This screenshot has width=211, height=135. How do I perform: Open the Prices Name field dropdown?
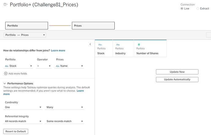pyautogui.click(x=69, y=66)
